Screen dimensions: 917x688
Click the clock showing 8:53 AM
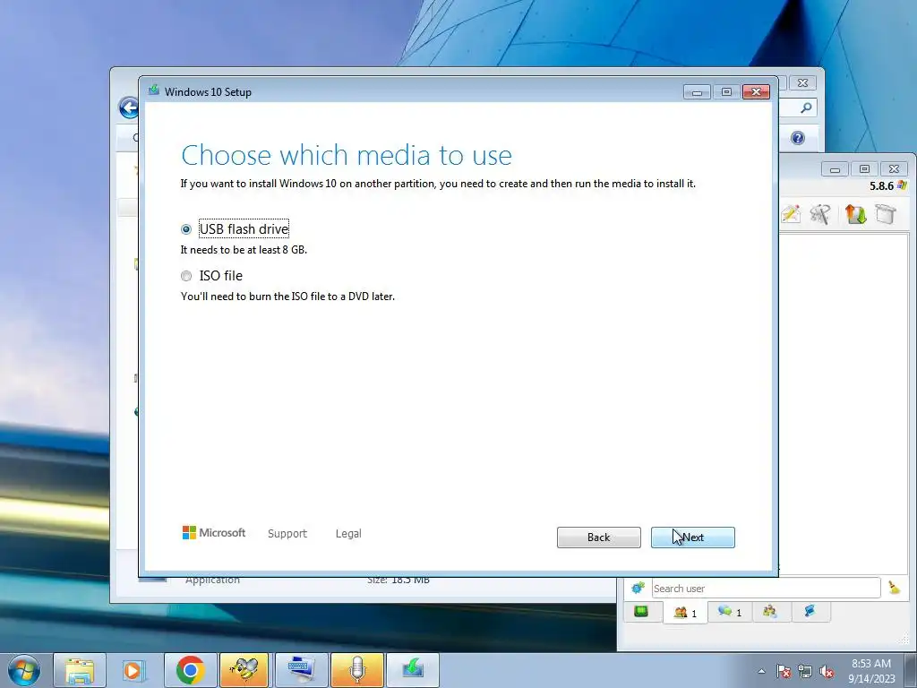871,664
